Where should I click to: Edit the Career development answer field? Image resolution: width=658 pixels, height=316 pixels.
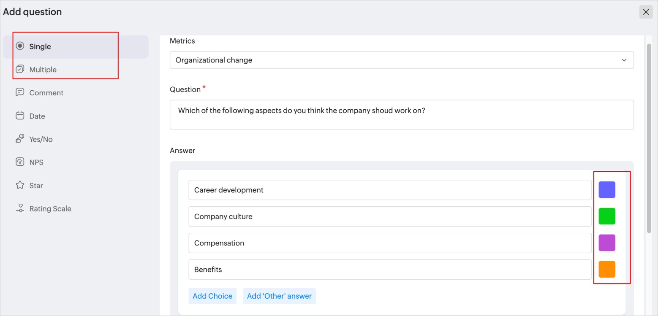389,190
